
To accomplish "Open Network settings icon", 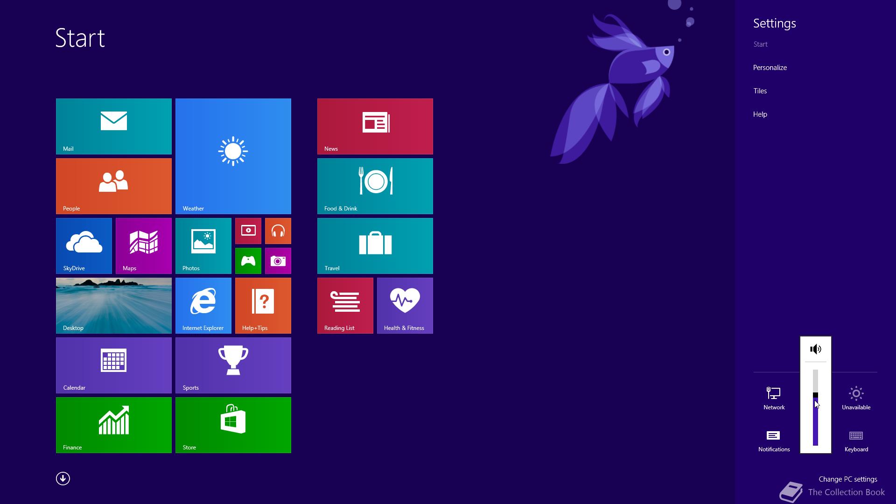I will pos(774,398).
